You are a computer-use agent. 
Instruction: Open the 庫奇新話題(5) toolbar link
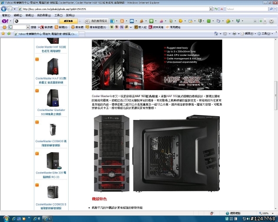pos(96,27)
